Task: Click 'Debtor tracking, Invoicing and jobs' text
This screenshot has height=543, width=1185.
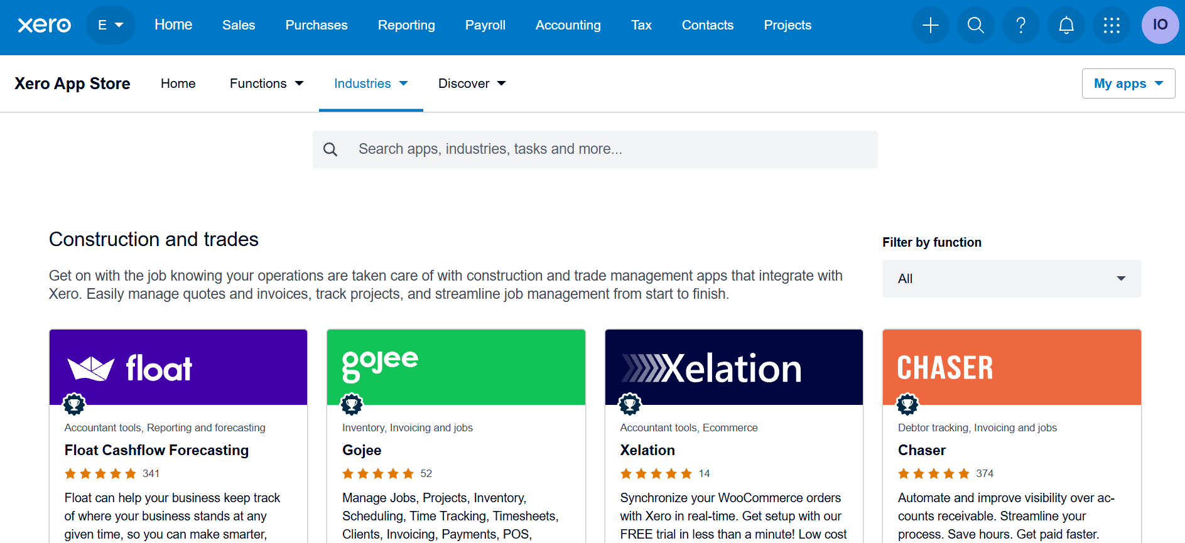Action: point(977,427)
